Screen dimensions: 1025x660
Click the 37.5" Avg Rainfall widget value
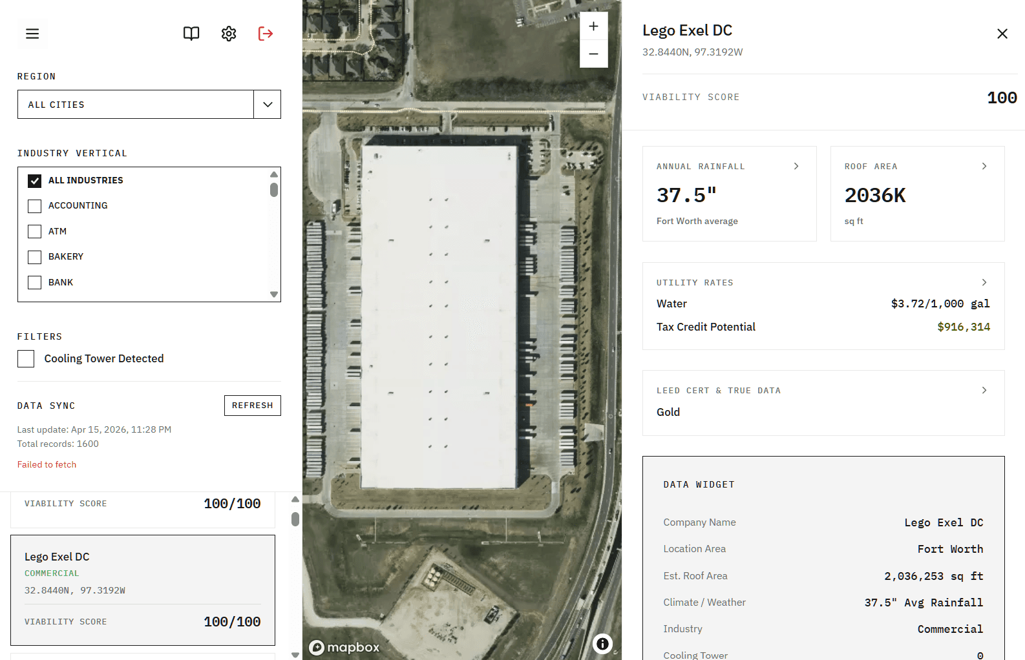[924, 603]
